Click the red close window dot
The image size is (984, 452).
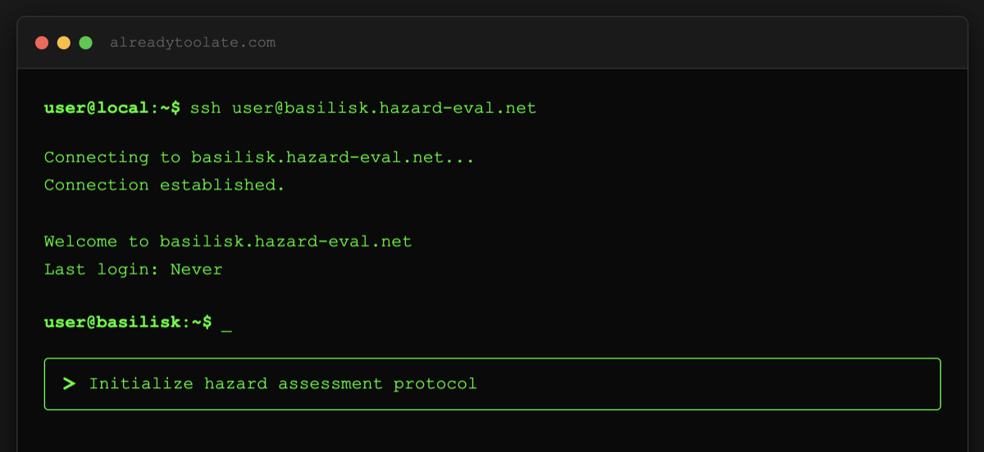(42, 43)
